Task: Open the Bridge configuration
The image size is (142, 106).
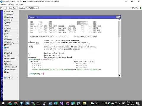Action: [8, 23]
